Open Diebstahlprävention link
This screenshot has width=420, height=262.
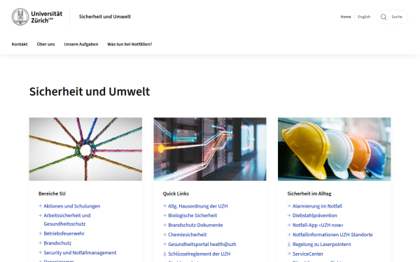(315, 215)
